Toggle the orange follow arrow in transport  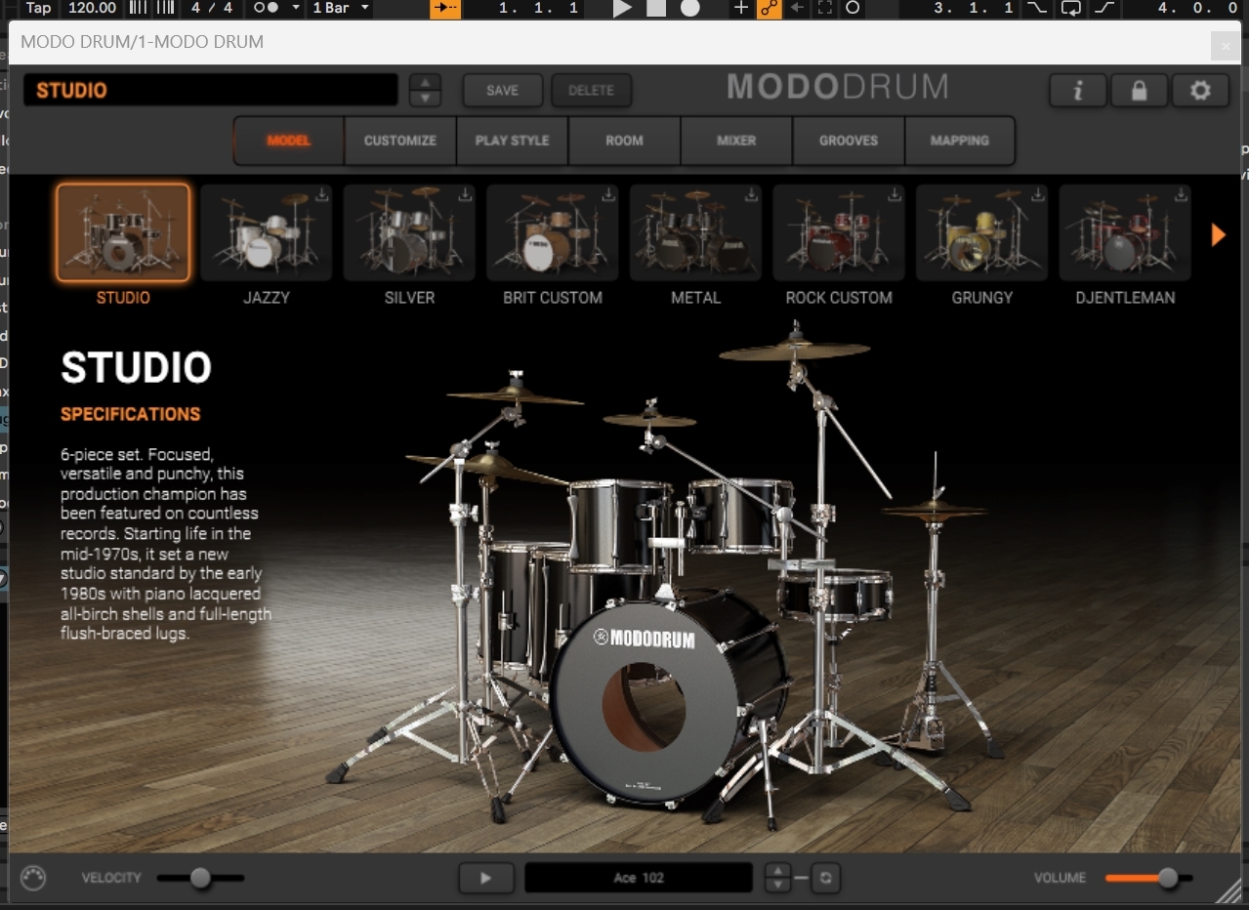(445, 8)
